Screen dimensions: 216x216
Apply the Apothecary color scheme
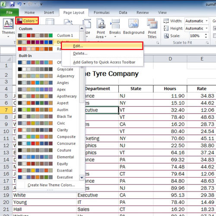click(48, 96)
